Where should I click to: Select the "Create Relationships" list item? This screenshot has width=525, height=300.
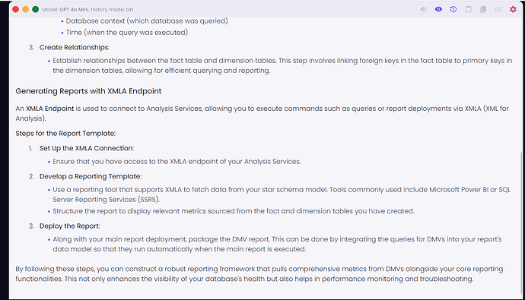point(75,47)
